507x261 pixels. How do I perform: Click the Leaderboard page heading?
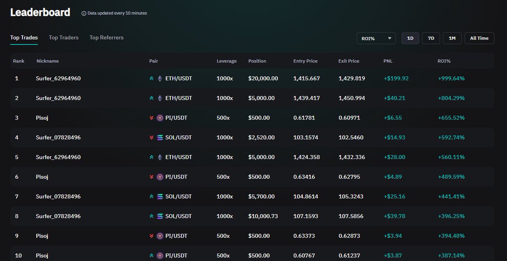pyautogui.click(x=40, y=13)
